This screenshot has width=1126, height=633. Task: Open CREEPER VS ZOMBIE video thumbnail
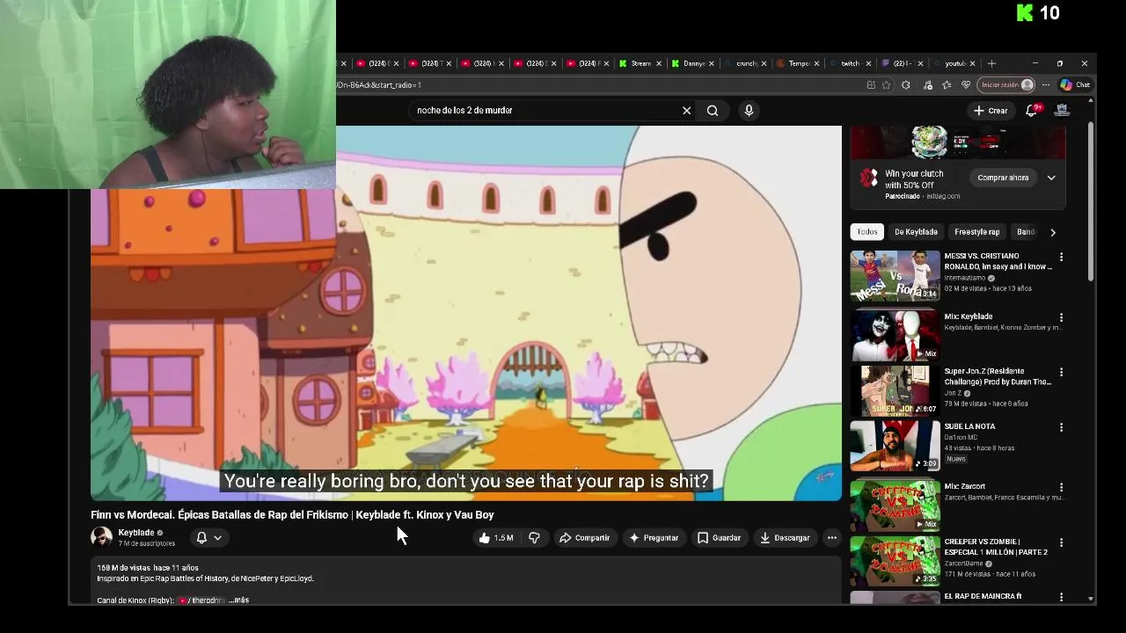895,561
